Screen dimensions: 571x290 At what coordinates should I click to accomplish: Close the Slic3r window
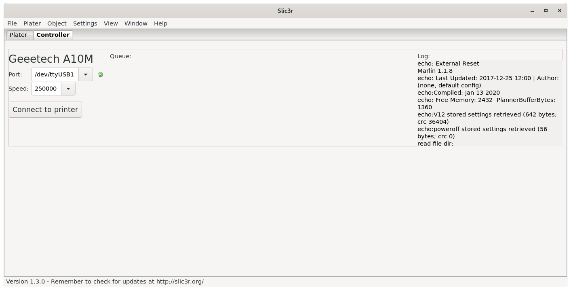(x=559, y=11)
